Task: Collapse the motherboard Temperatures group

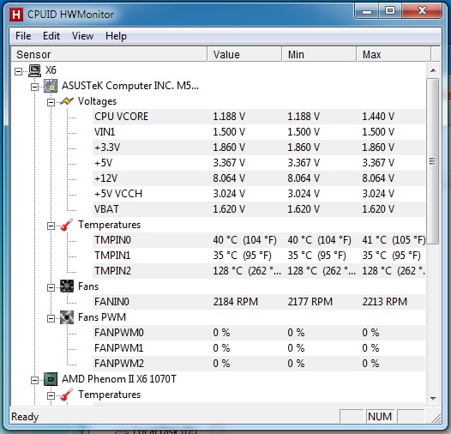Action: [51, 226]
